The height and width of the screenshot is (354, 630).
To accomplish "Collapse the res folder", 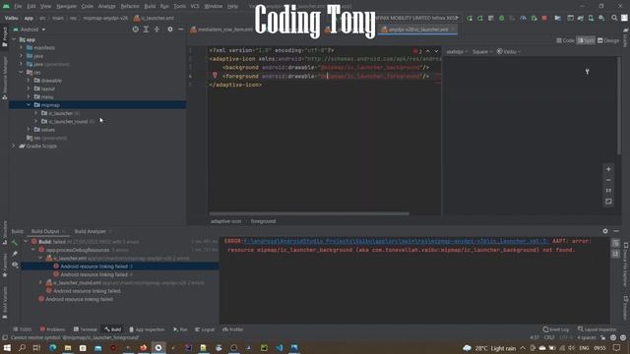I will coord(22,72).
